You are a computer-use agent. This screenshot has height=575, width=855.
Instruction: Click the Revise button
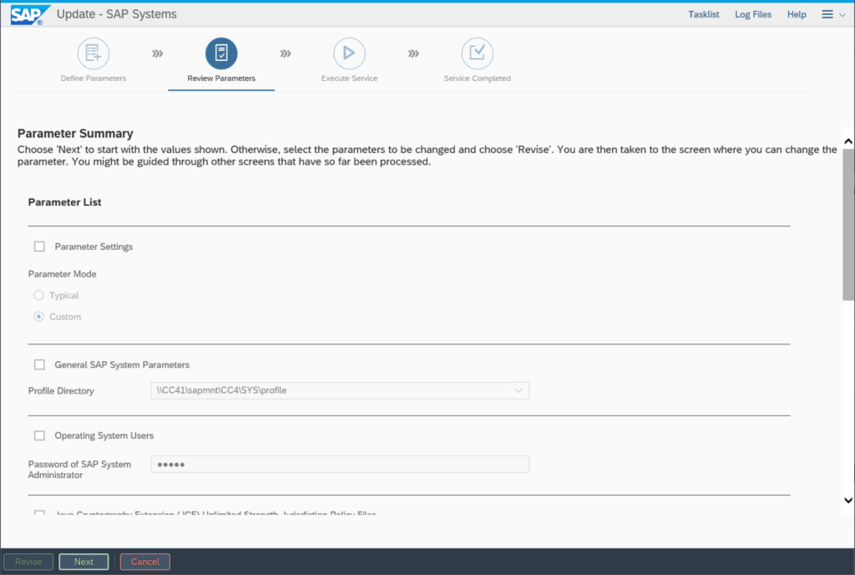coord(28,562)
